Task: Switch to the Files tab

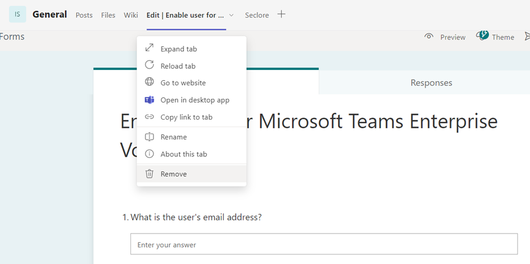Action: pos(108,15)
